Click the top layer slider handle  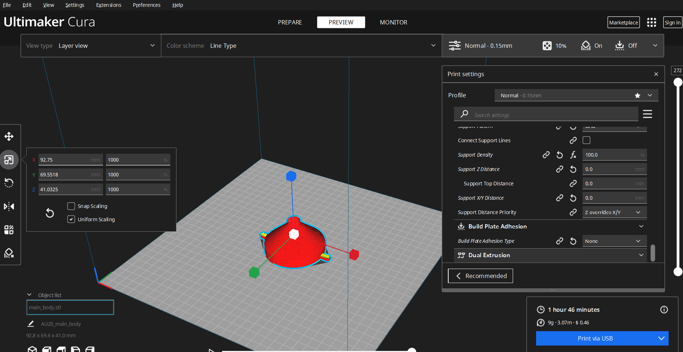click(x=678, y=82)
